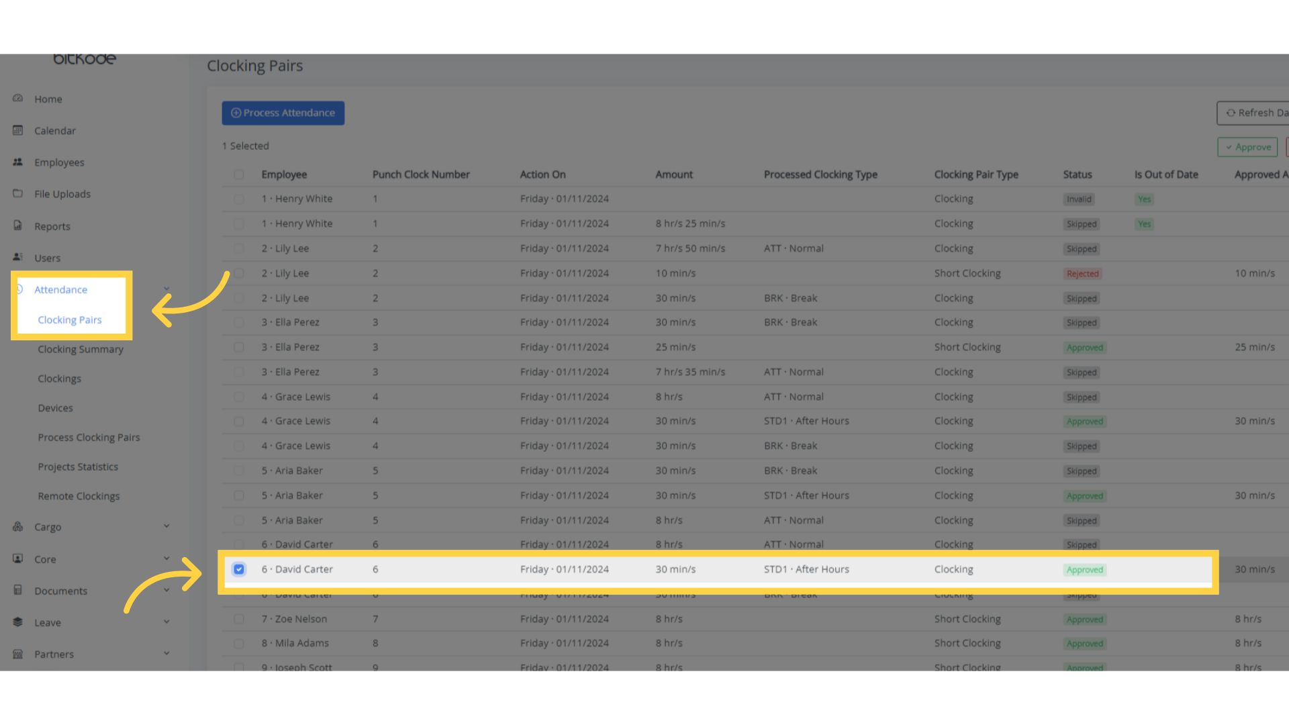This screenshot has height=725, width=1289.
Task: Open the Process Clocking Pairs menu item
Action: click(89, 437)
